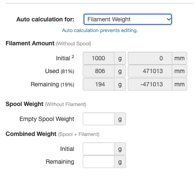195x177 pixels.
Task: Focus the Combined Weight Initial input
Action: pyautogui.click(x=99, y=149)
